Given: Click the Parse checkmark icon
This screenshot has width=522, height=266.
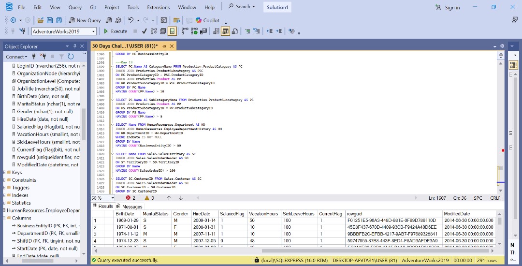Looking at the screenshot, I should [x=145, y=31].
